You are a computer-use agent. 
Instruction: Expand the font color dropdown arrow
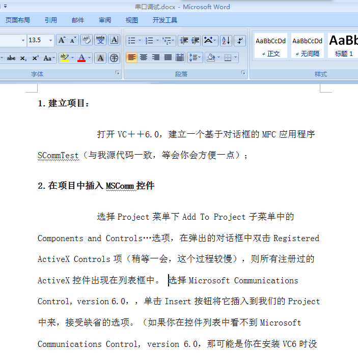(x=90, y=58)
